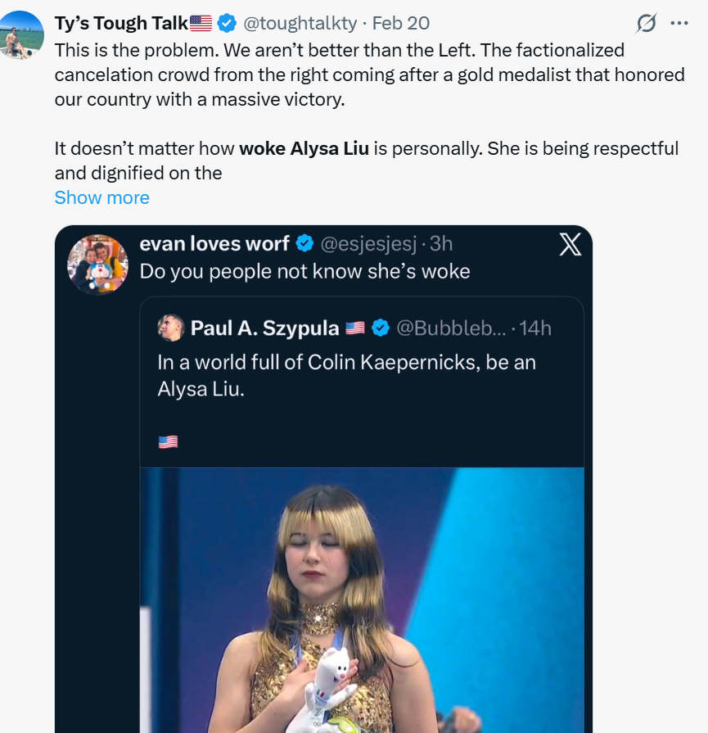The width and height of the screenshot is (708, 733).
Task: Click the evan loves worf display name
Action: pyautogui.click(x=214, y=244)
